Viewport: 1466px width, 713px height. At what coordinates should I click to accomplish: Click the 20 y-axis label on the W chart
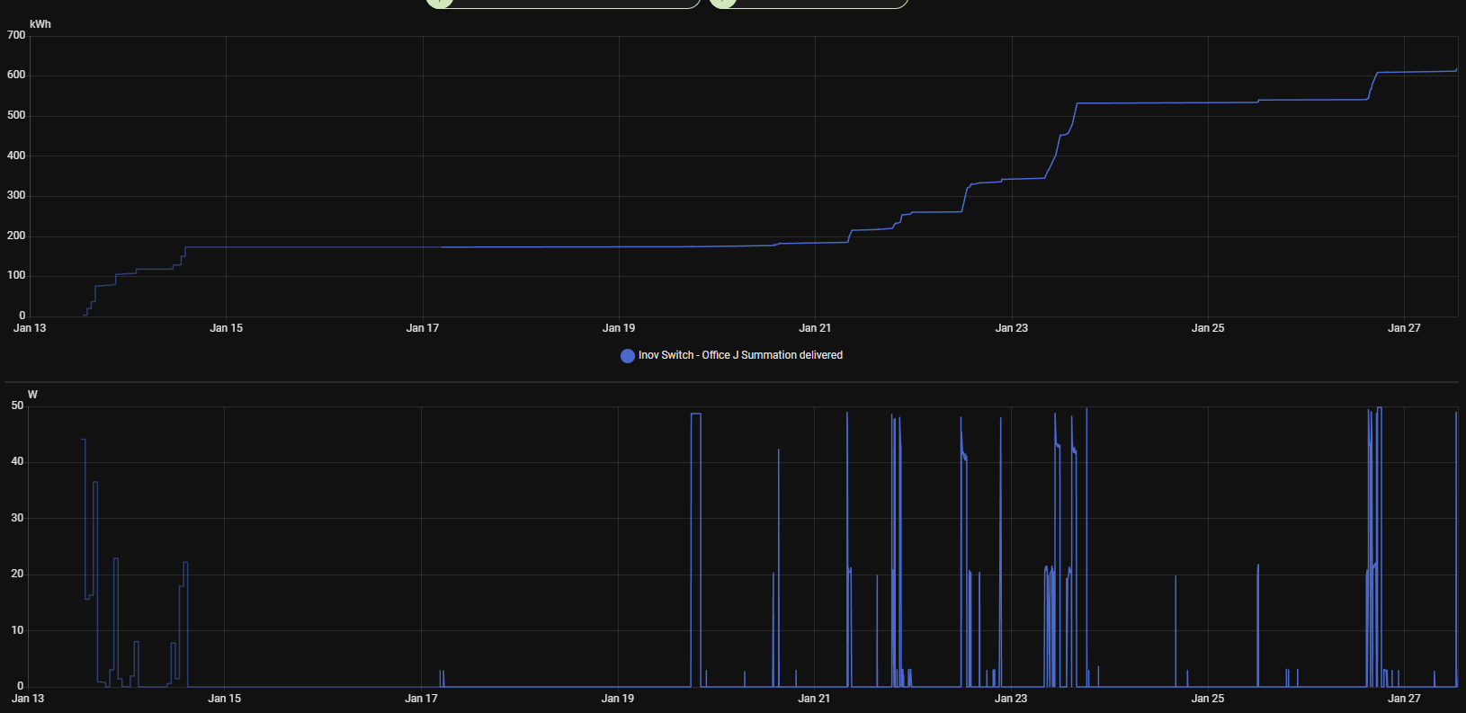18,574
